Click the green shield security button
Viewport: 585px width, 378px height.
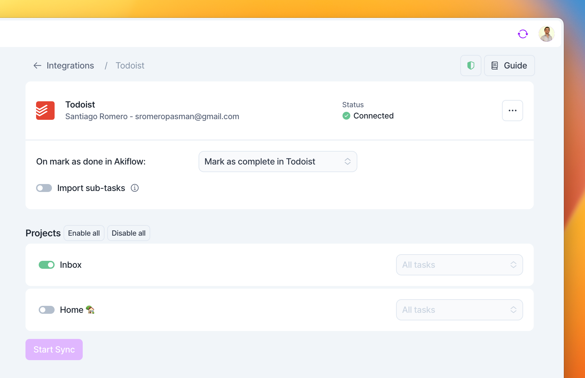[x=471, y=66]
